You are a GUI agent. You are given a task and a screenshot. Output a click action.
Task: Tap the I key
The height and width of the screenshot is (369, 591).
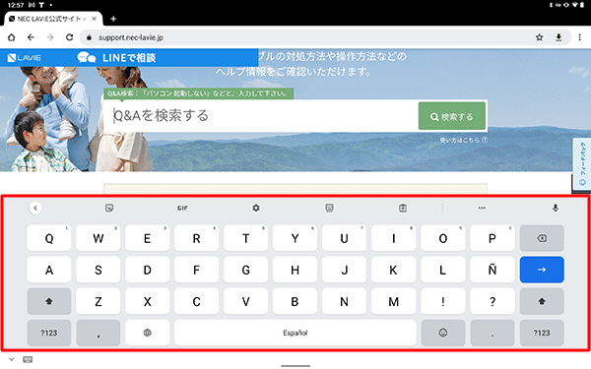[393, 238]
